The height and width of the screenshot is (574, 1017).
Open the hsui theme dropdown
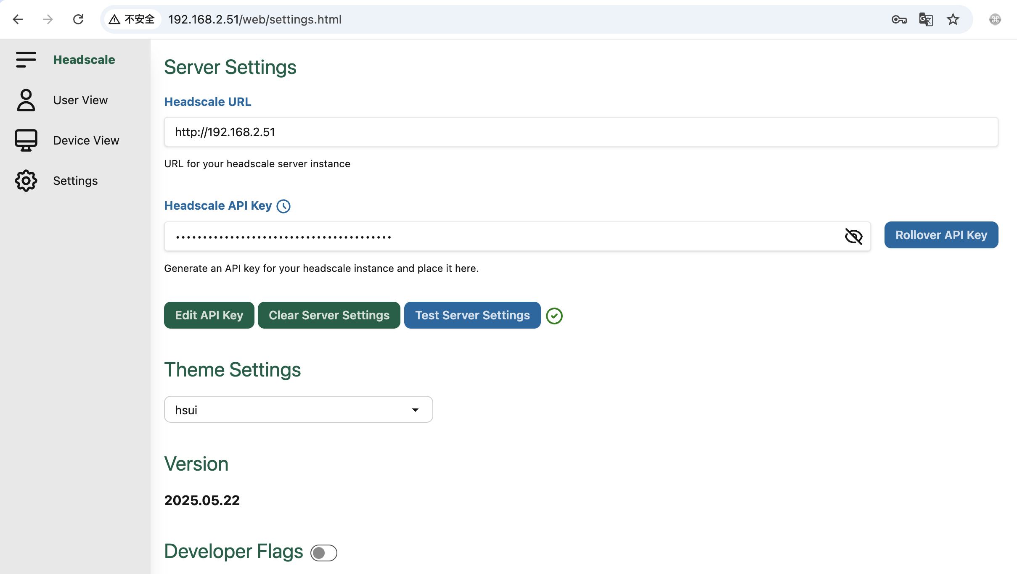tap(298, 409)
